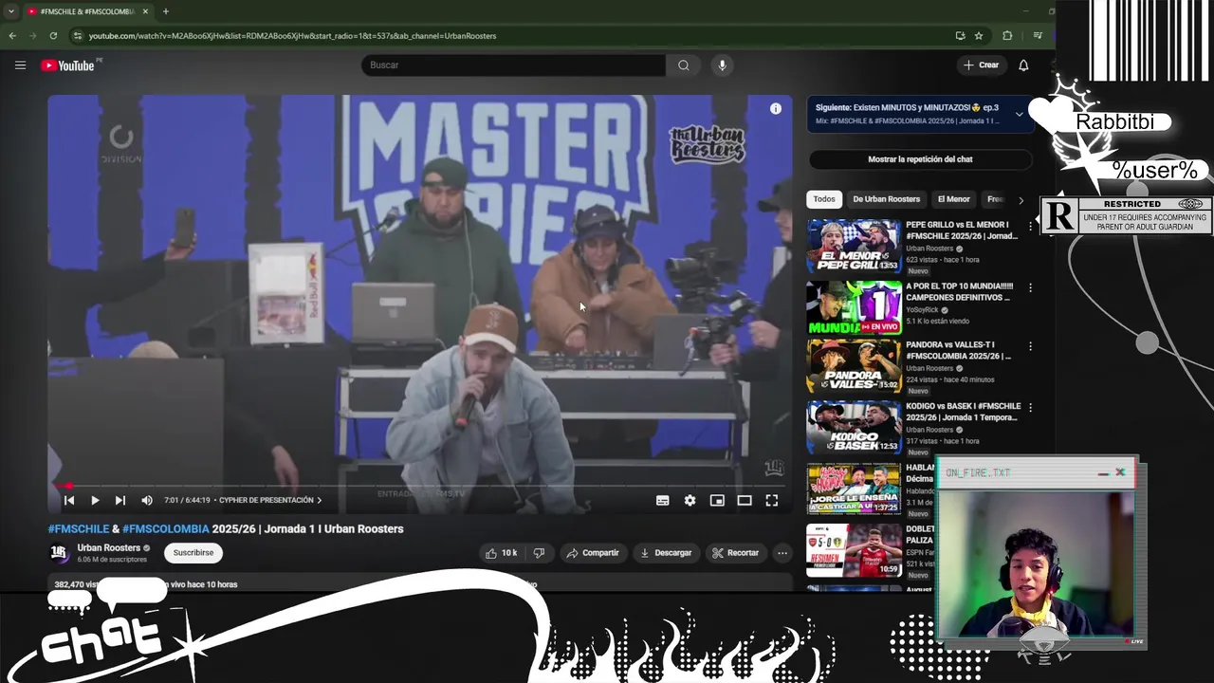
Task: Seek on the video progress bar
Action: pyautogui.click(x=420, y=486)
